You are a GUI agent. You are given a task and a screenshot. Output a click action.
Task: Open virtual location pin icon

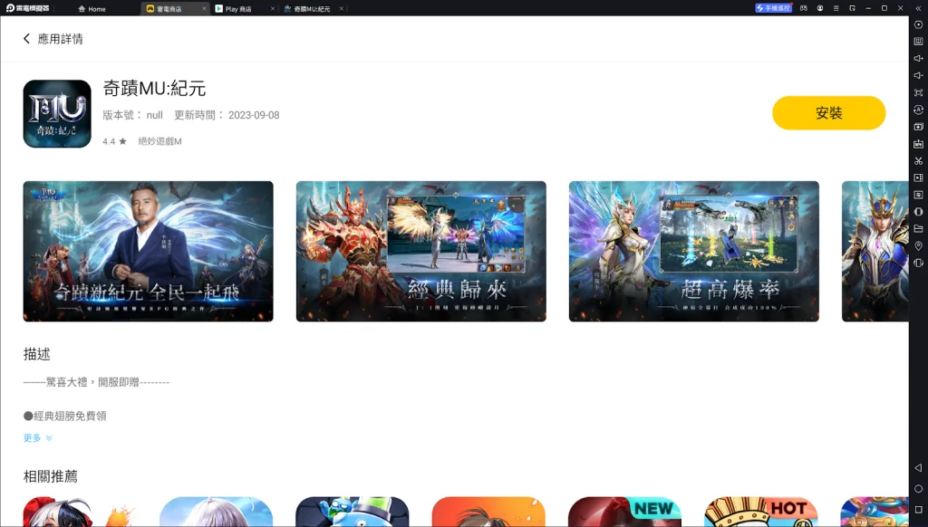click(x=918, y=246)
